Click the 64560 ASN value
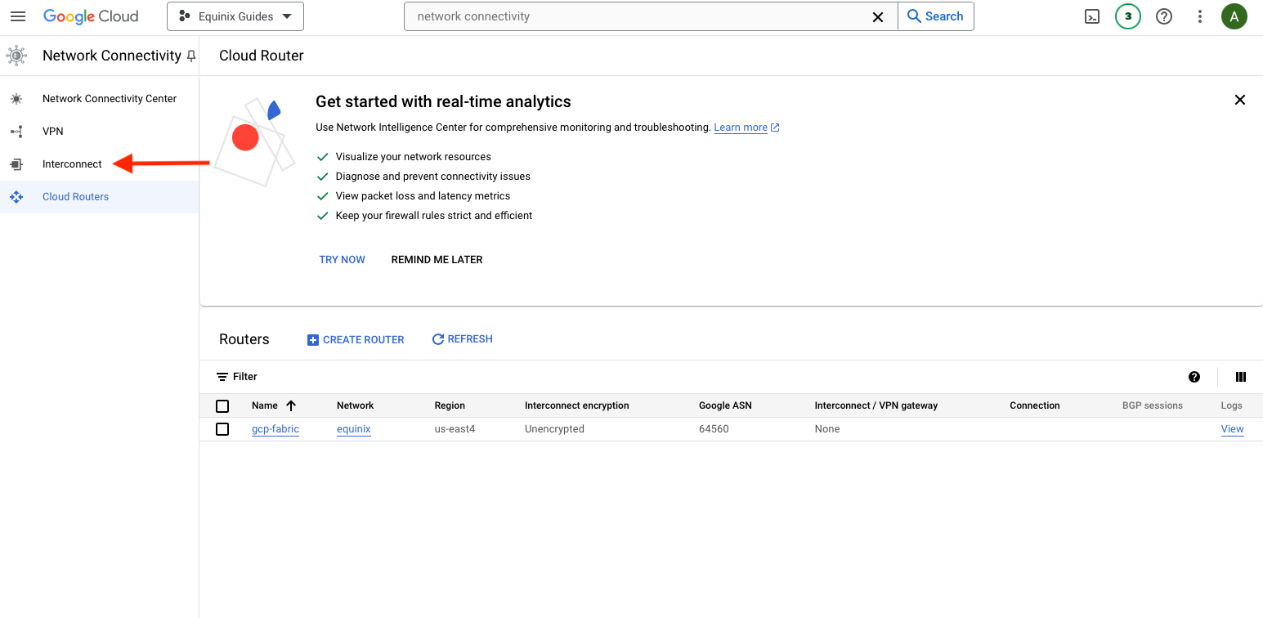Image resolution: width=1263 pixels, height=618 pixels. coord(714,429)
